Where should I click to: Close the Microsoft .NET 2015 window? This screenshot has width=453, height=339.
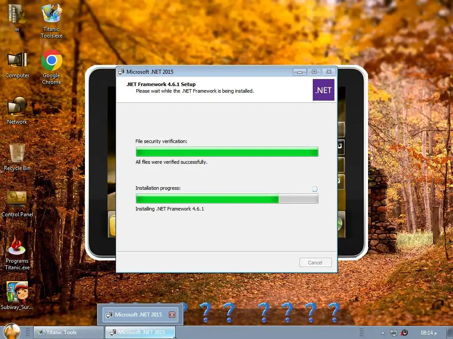tap(329, 72)
